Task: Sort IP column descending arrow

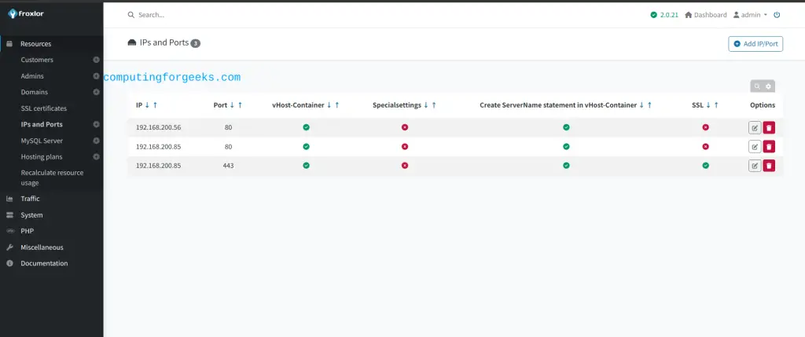Action: 147,104
